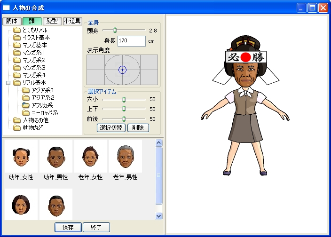Choose the thumbnail below 幼年_男性
This screenshot has width=331, height=237.
56,204
